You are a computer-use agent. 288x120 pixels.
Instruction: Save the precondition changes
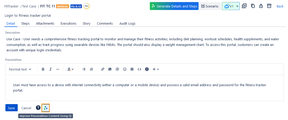(11, 108)
